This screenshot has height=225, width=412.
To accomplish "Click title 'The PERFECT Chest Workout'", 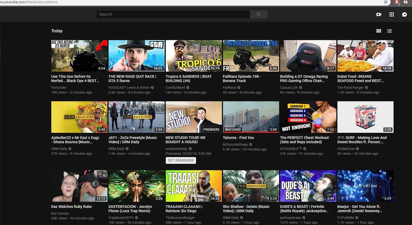I will tap(305, 140).
